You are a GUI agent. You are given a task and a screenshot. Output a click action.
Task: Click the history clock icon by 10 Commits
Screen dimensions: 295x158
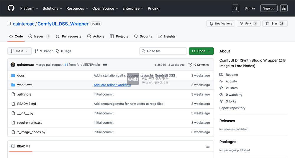click(190, 65)
